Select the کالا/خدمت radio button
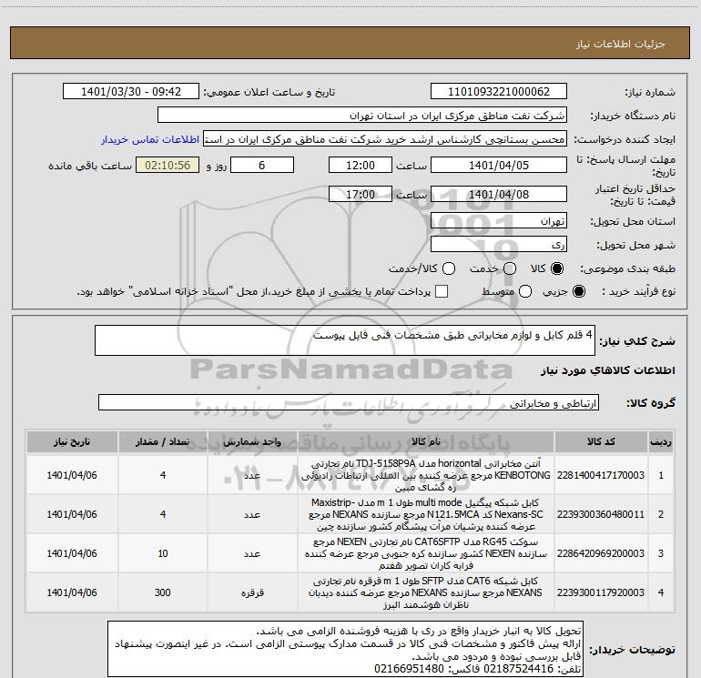Viewport: 701px width, 678px height. (449, 268)
